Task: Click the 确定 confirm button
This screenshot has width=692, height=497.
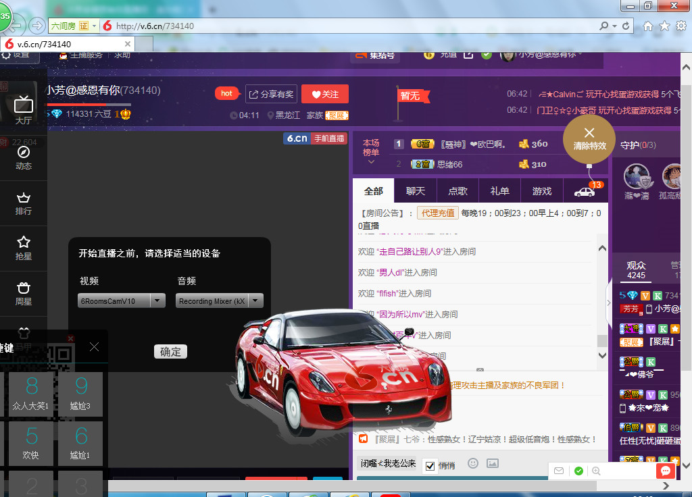Action: tap(170, 351)
